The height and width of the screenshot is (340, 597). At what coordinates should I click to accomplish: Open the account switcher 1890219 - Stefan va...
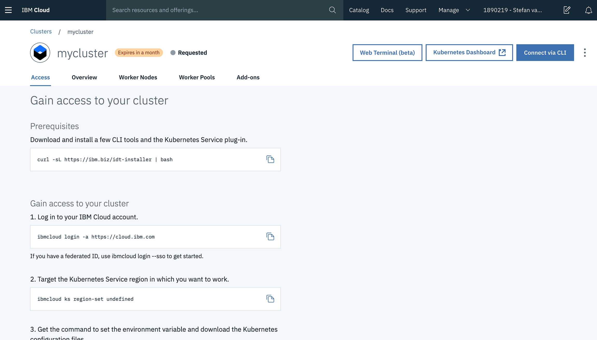(x=513, y=10)
